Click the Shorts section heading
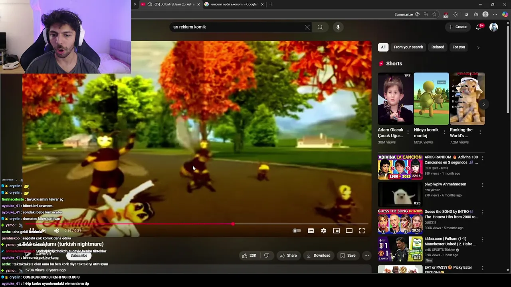This screenshot has width=511, height=287. 394,64
